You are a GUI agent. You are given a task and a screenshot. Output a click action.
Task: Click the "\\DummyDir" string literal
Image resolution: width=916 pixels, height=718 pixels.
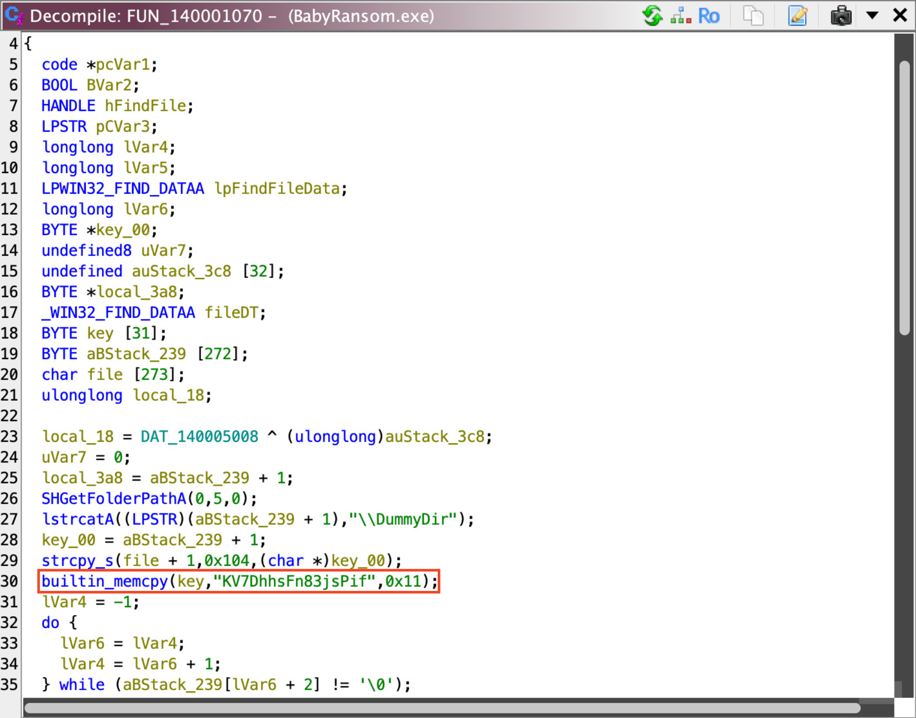tap(403, 519)
